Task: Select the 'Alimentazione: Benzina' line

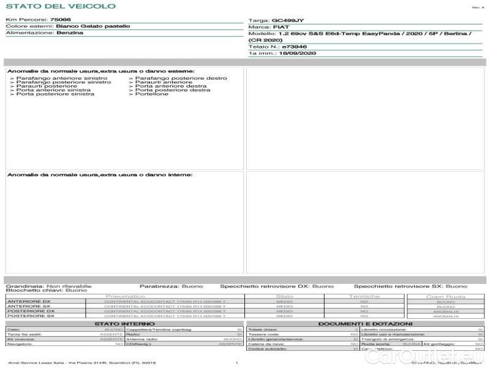Action: 44,33
